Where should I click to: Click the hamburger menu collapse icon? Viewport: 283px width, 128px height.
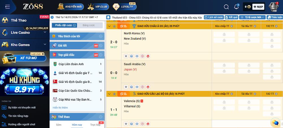click(8, 7)
